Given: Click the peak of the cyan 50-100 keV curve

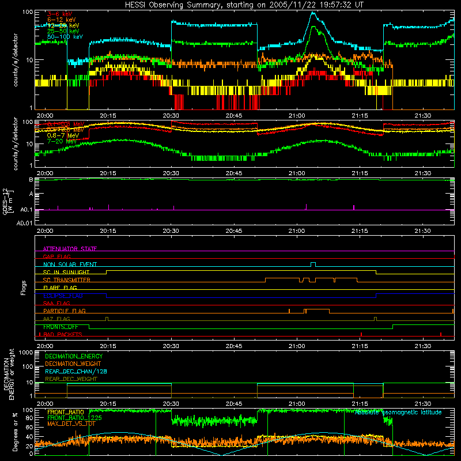Looking at the screenshot, I should click(313, 13).
